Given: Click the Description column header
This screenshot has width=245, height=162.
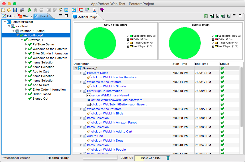Looking at the screenshot, I should [x=122, y=64].
